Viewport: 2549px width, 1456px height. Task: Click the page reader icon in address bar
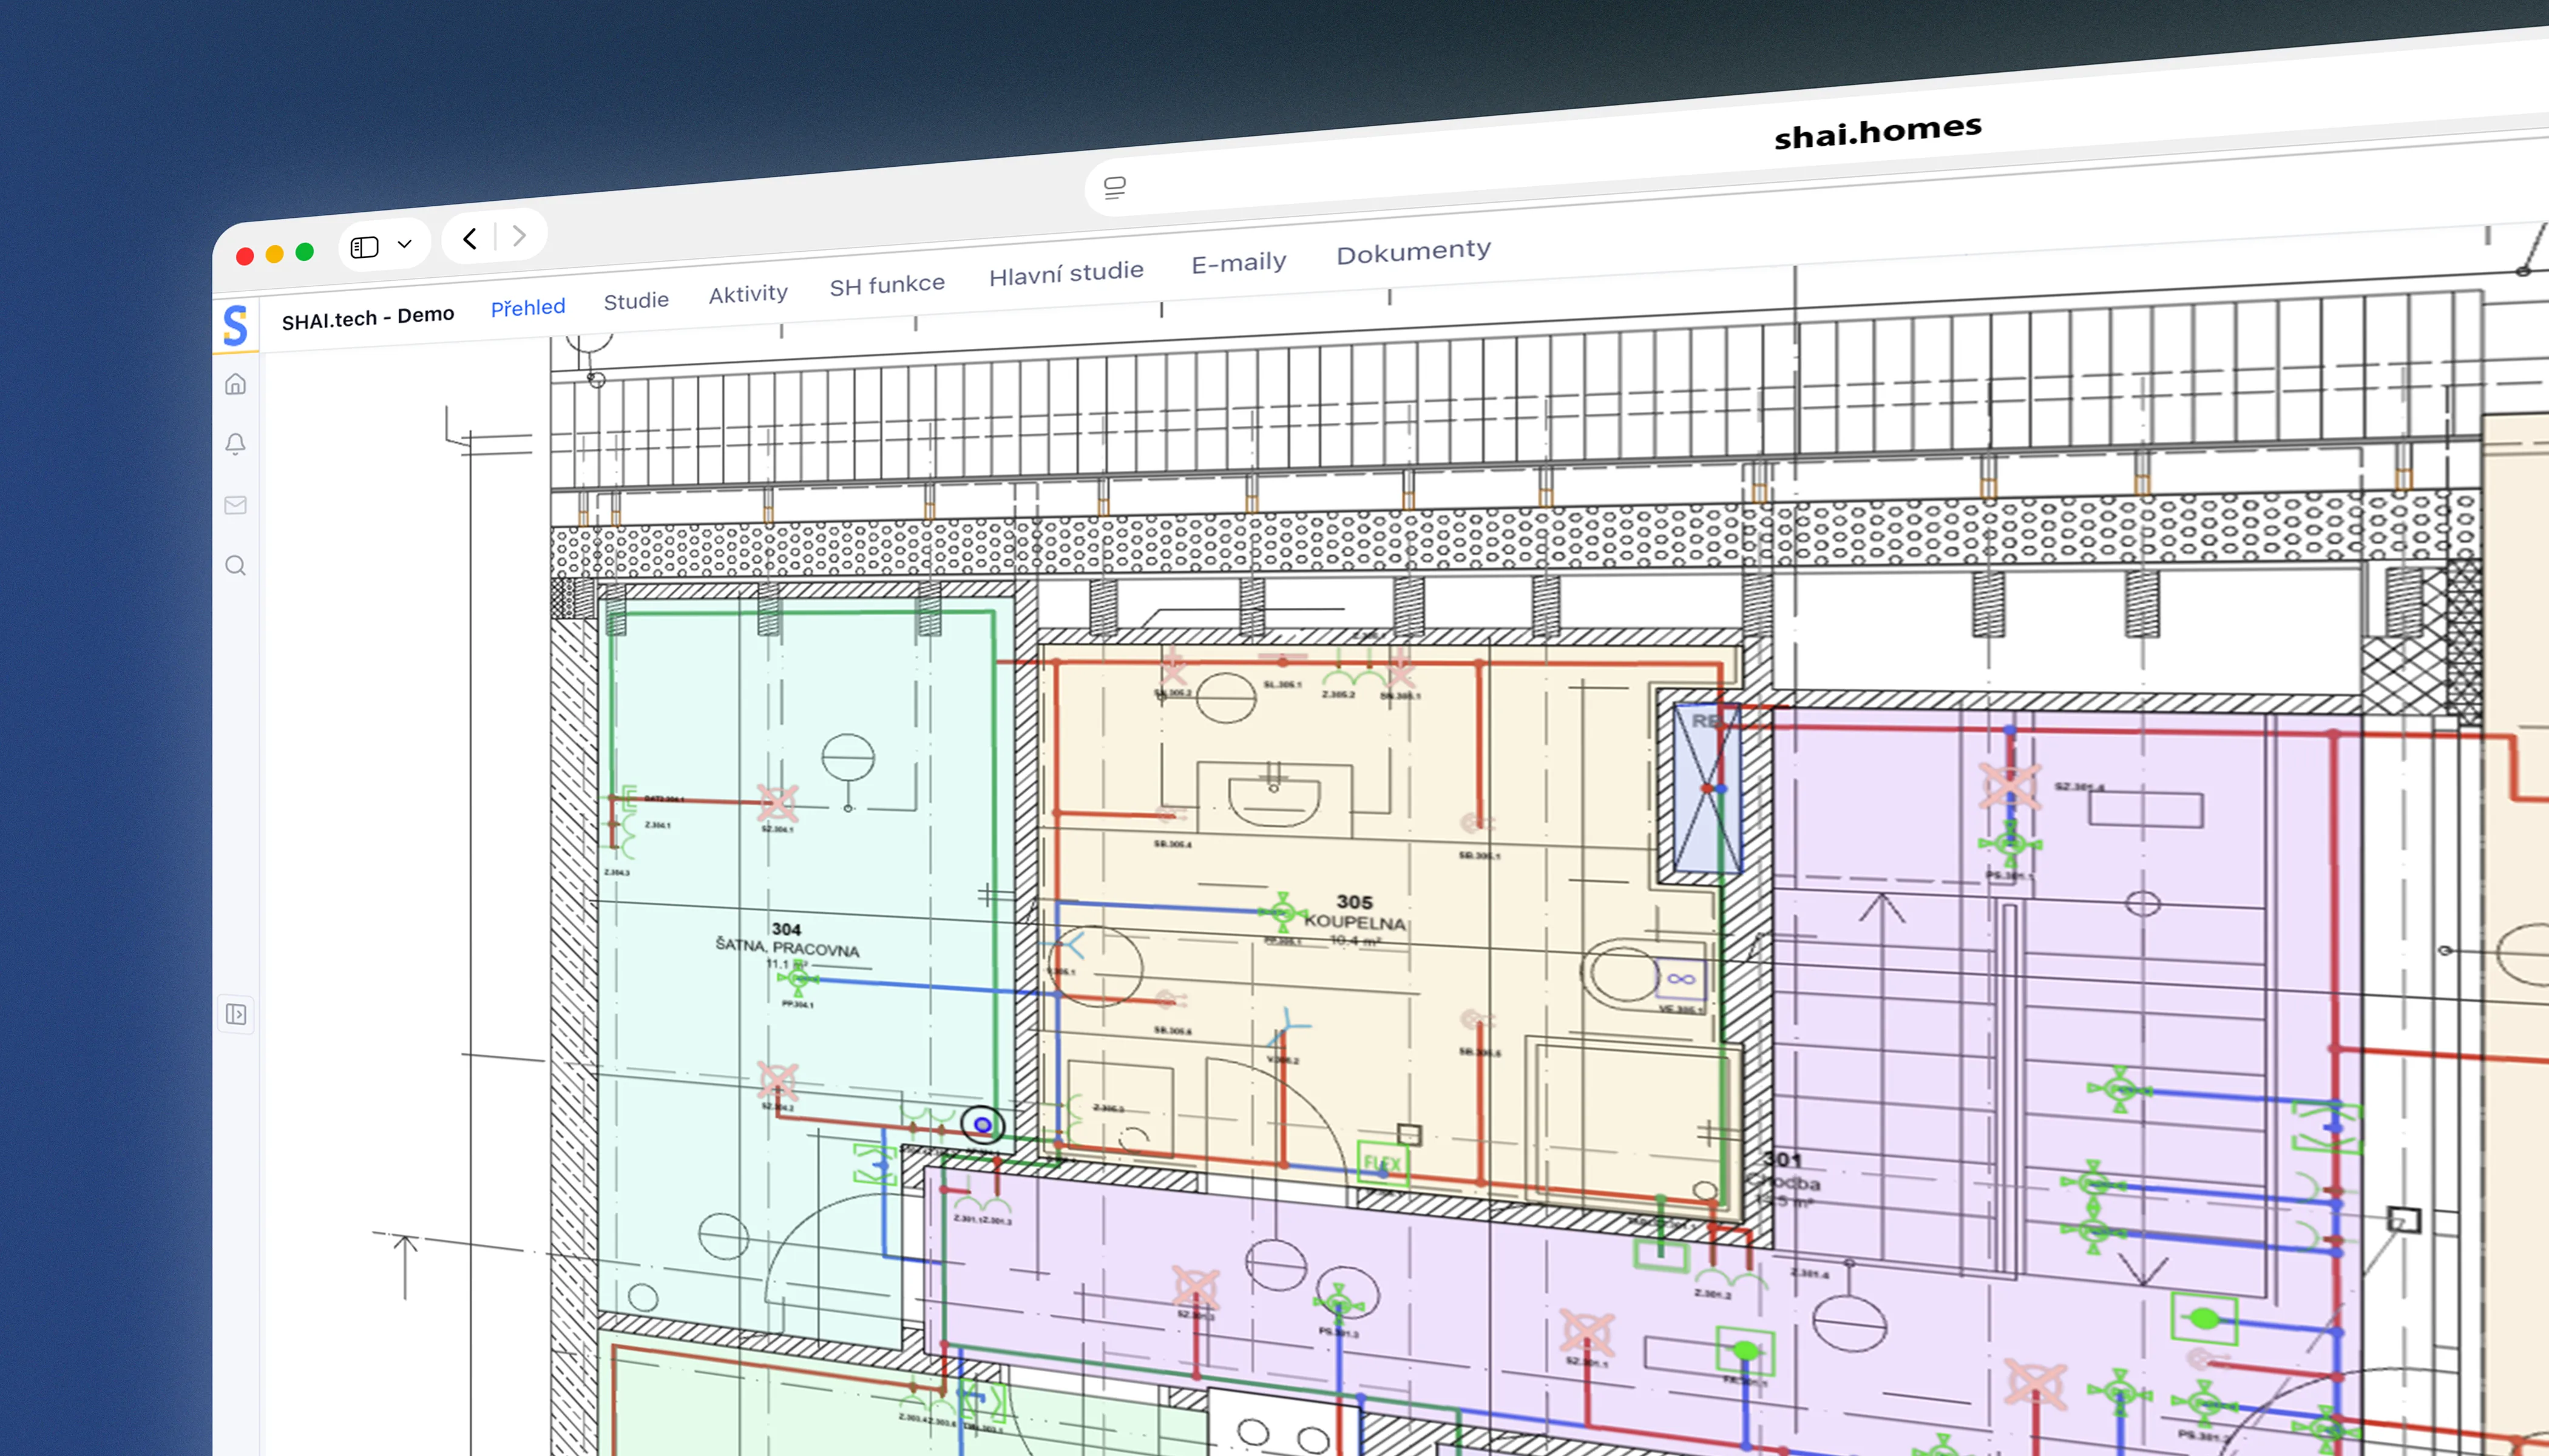pyautogui.click(x=1114, y=187)
